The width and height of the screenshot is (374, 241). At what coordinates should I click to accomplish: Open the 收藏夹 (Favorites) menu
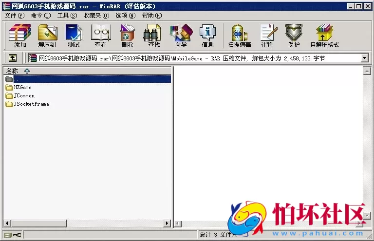pyautogui.click(x=95, y=16)
